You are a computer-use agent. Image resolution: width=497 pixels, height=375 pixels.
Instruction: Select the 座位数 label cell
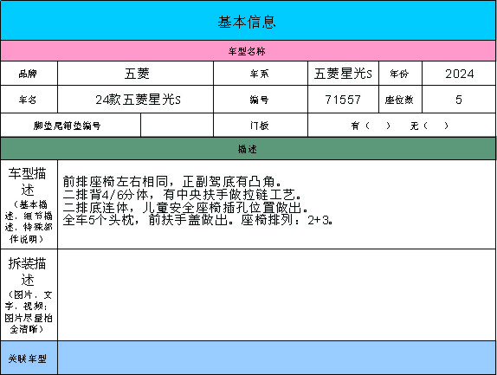pyautogui.click(x=400, y=100)
